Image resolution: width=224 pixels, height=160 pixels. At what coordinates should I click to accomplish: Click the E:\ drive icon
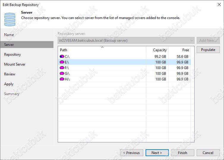[x=62, y=62]
